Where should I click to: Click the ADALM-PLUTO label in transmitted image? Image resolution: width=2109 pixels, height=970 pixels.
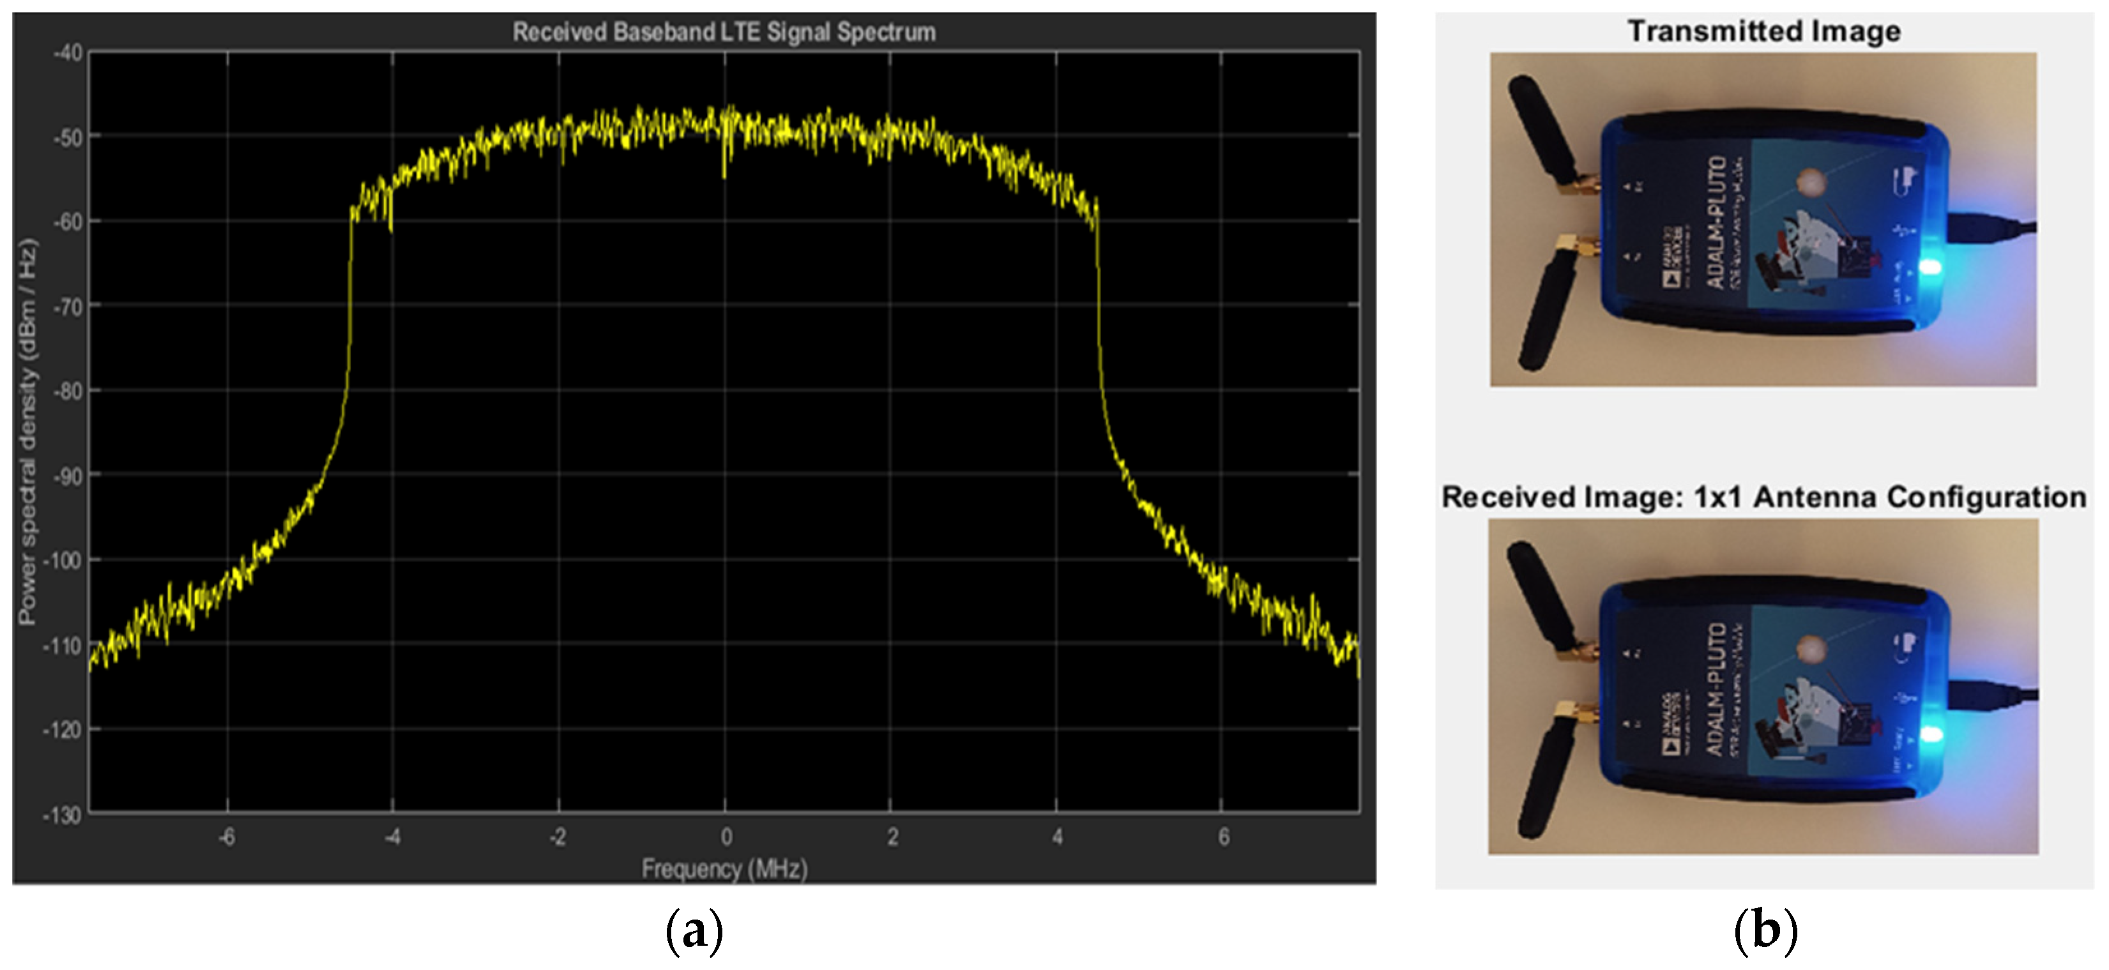coord(1717,223)
